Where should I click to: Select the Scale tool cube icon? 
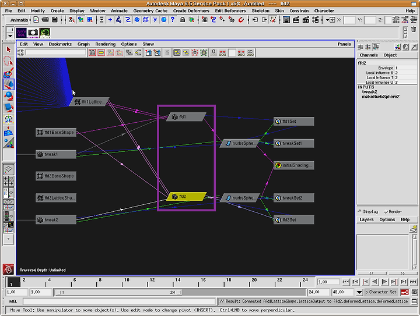tap(9, 108)
